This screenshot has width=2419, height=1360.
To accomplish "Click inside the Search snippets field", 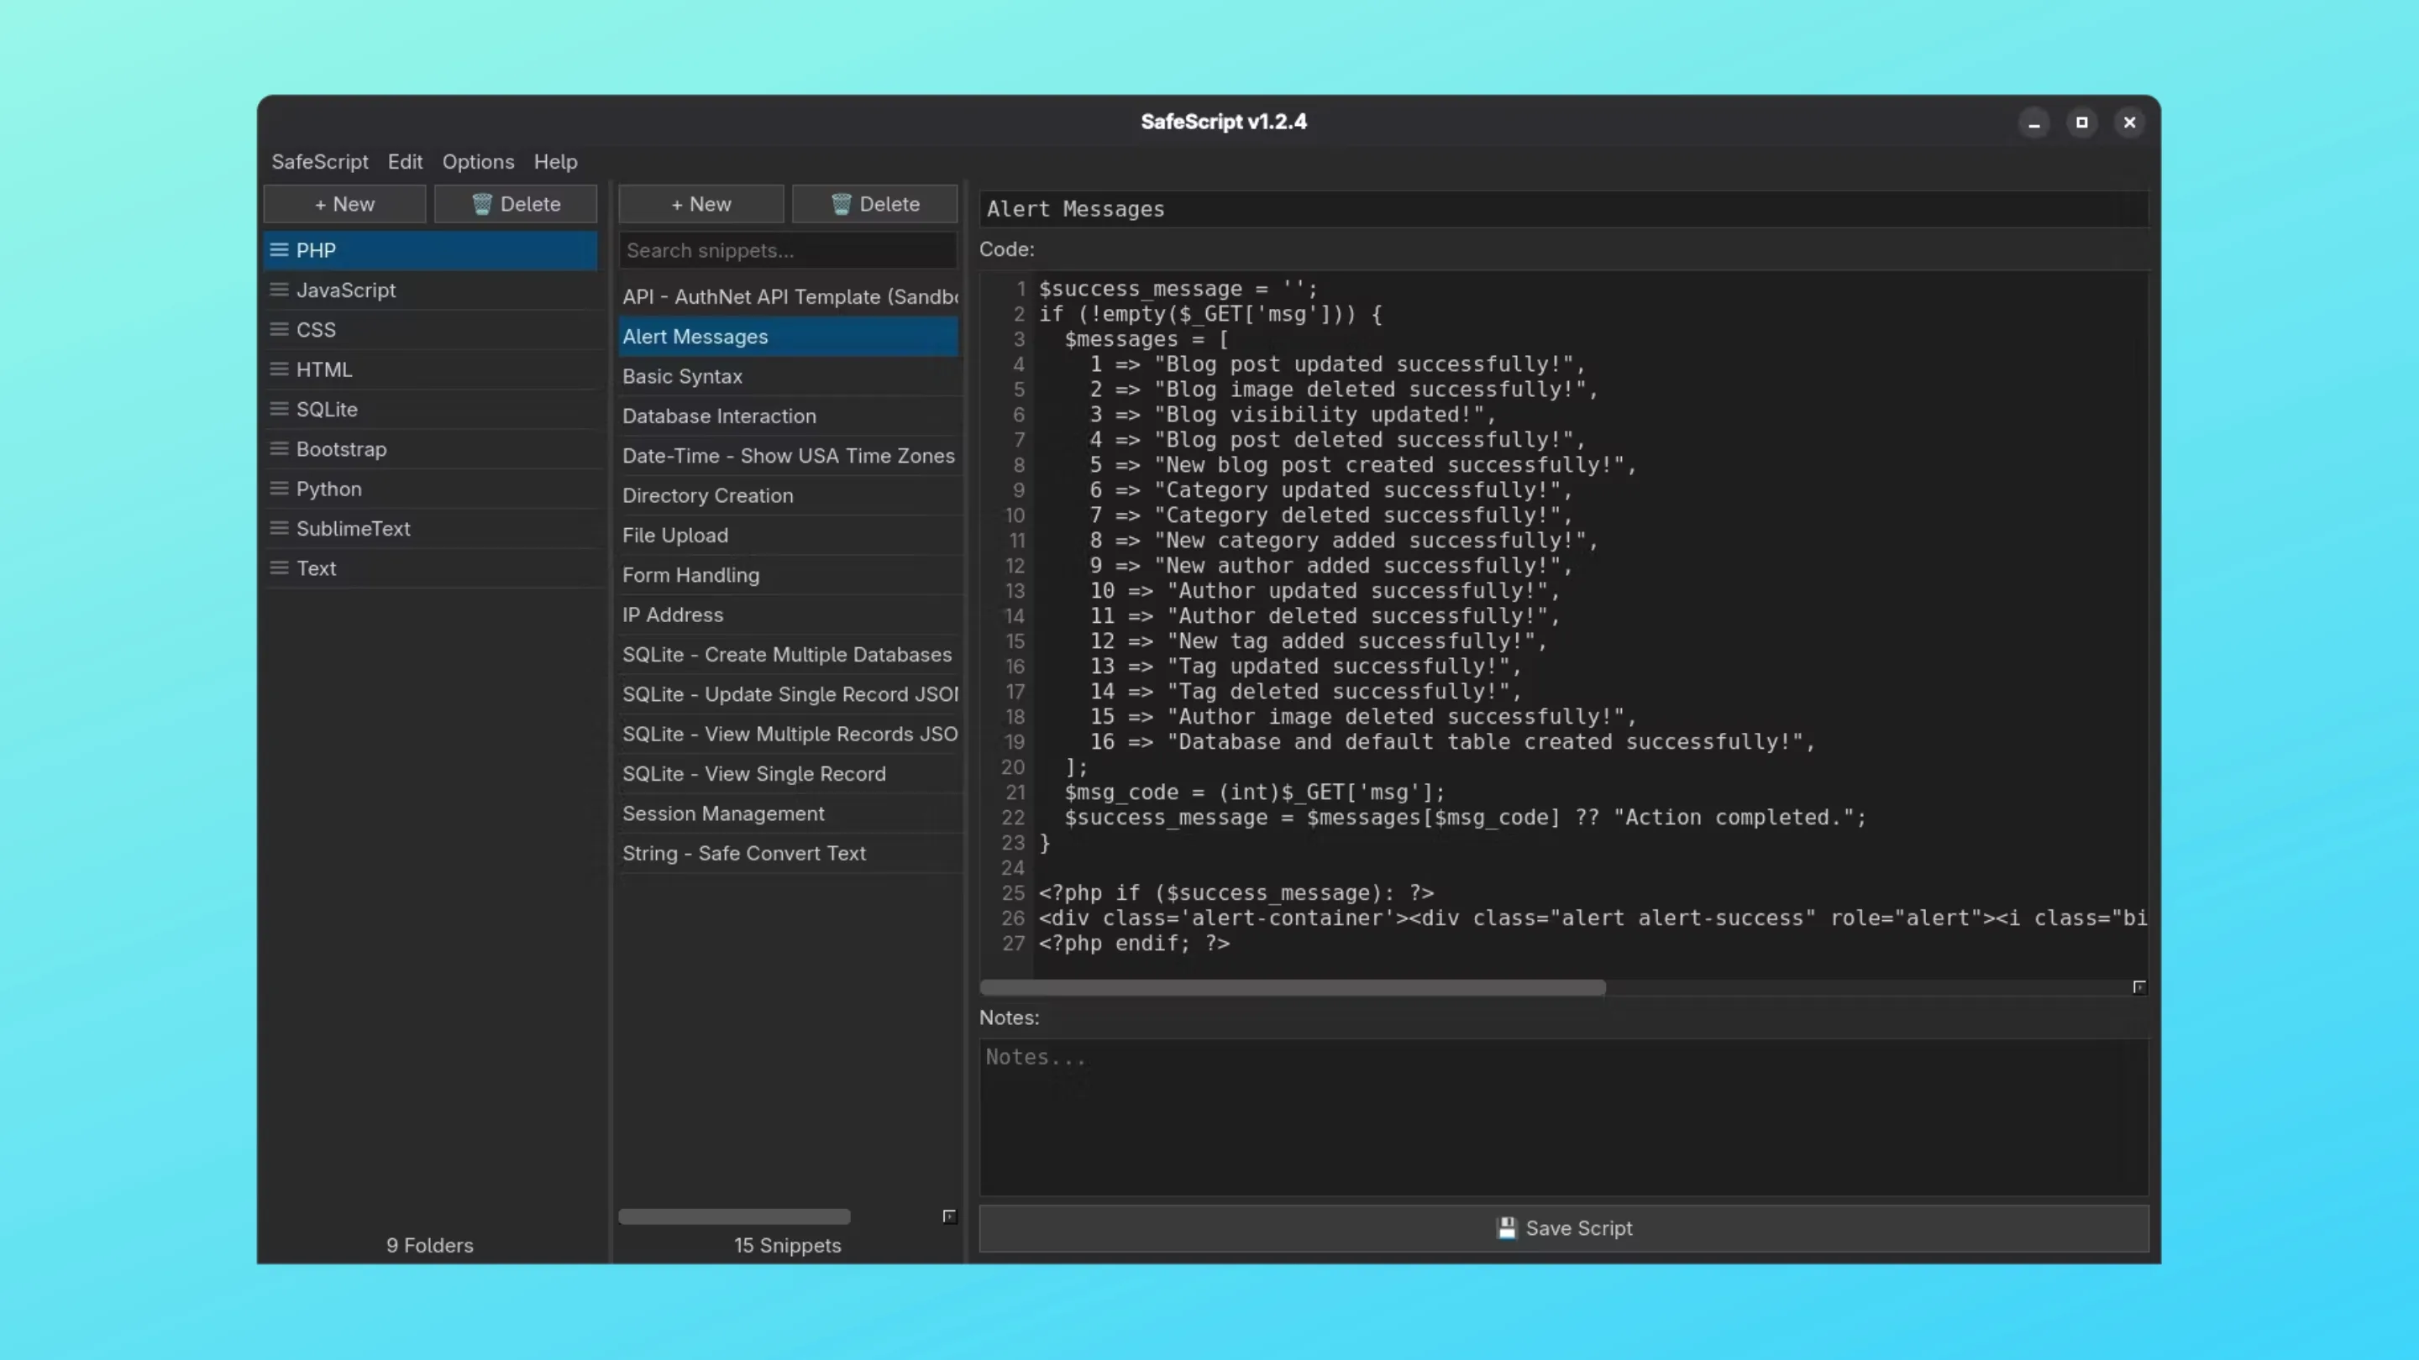I will [x=787, y=251].
